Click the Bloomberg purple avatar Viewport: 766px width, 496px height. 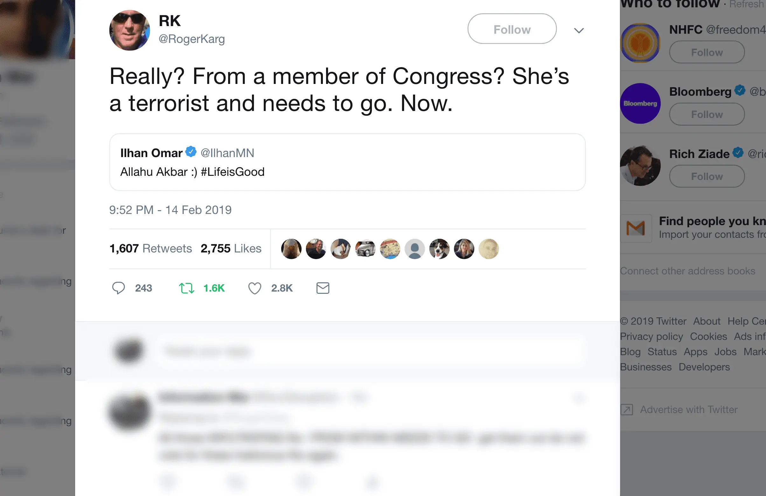pos(640,104)
